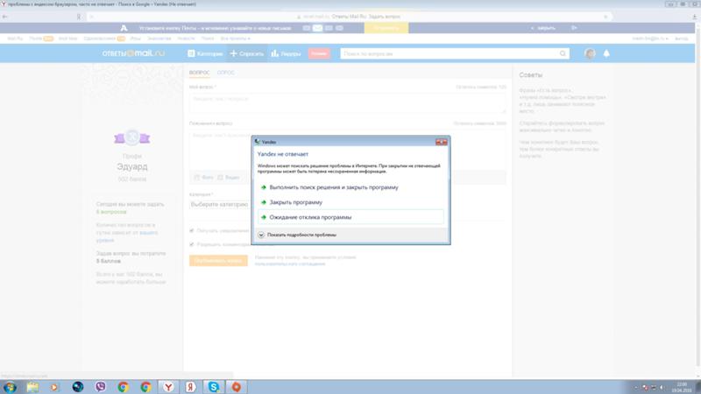The width and height of the screenshot is (701, 394).
Task: Open the first Chrome taskbar icon
Action: coord(123,387)
